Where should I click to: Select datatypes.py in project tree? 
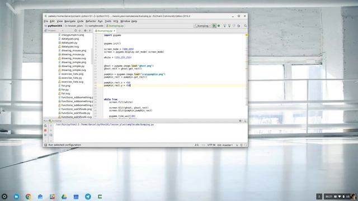coord(68,42)
